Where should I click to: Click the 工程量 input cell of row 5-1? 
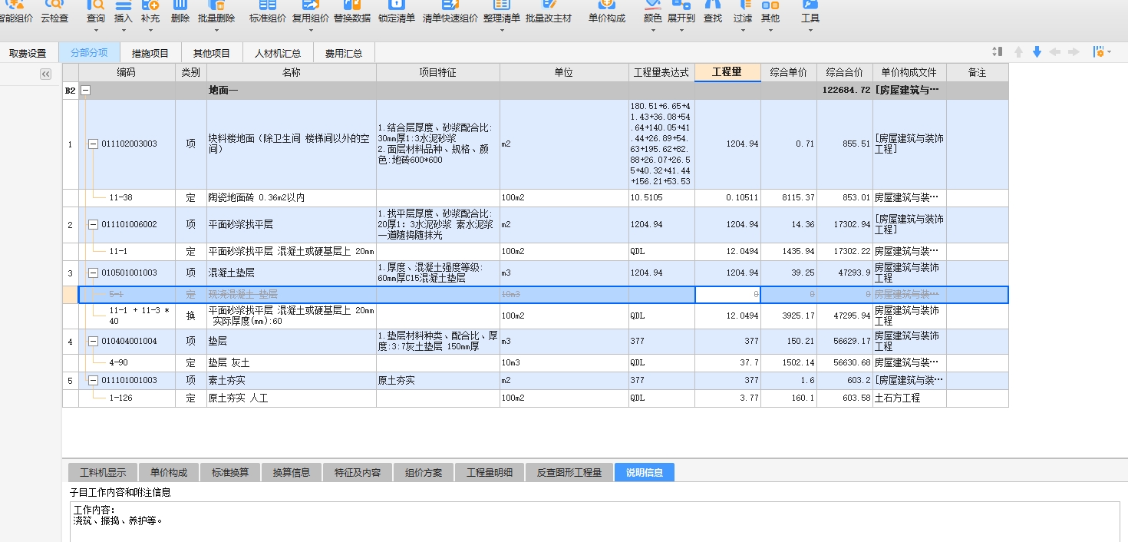(727, 295)
